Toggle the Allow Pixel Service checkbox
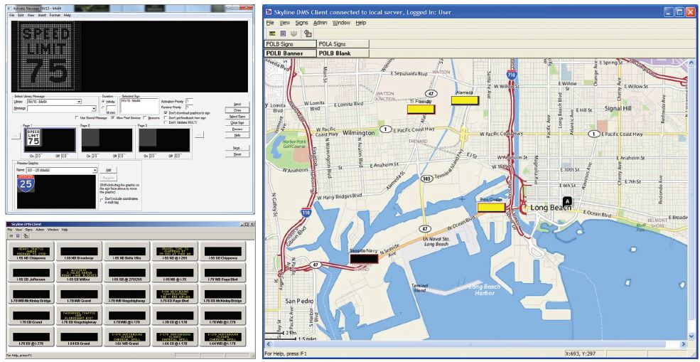Viewport: 700px width, 362px height. click(113, 117)
